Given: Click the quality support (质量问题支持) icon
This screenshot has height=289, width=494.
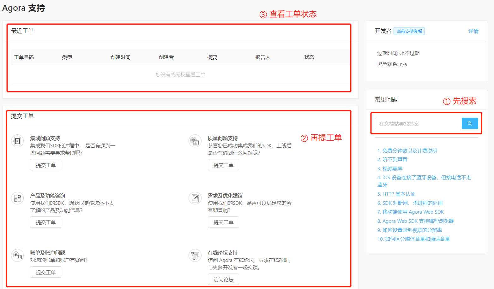Looking at the screenshot, I should click(195, 141).
